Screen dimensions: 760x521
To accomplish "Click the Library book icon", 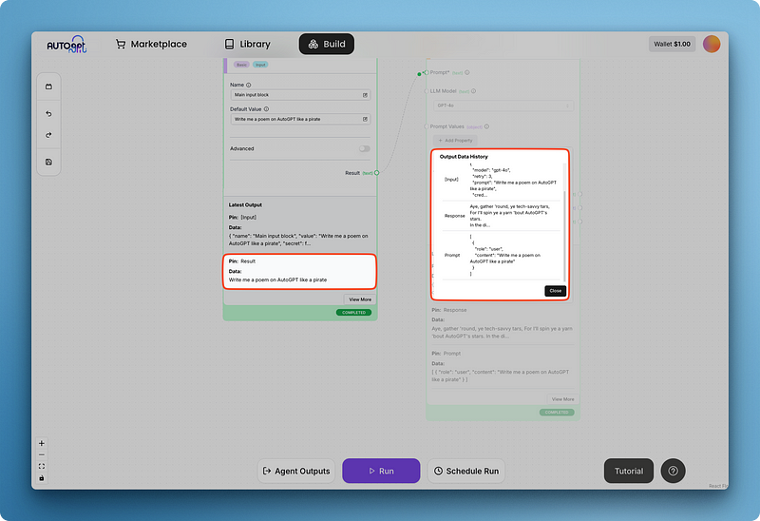I will (x=229, y=44).
